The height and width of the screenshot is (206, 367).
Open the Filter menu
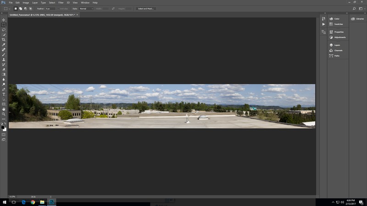tap(61, 3)
